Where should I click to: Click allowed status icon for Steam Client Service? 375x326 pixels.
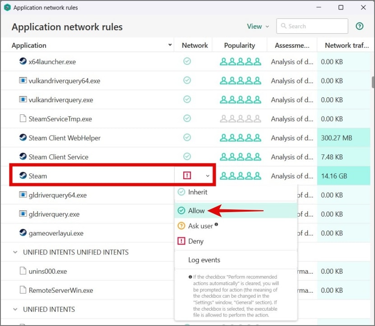(x=187, y=157)
